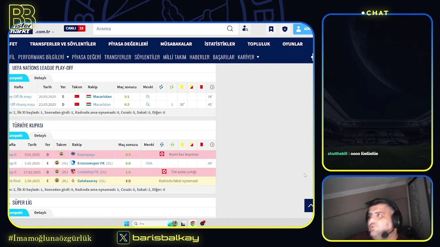Open Galatasaray opponent link

click(x=87, y=181)
